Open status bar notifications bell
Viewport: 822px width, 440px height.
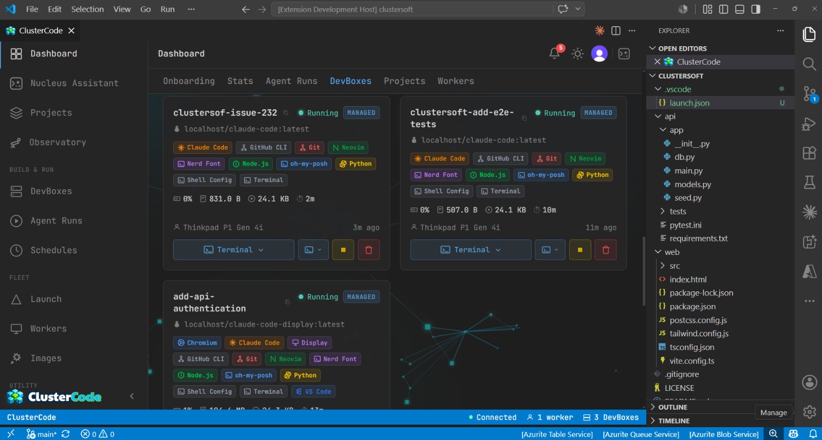813,434
